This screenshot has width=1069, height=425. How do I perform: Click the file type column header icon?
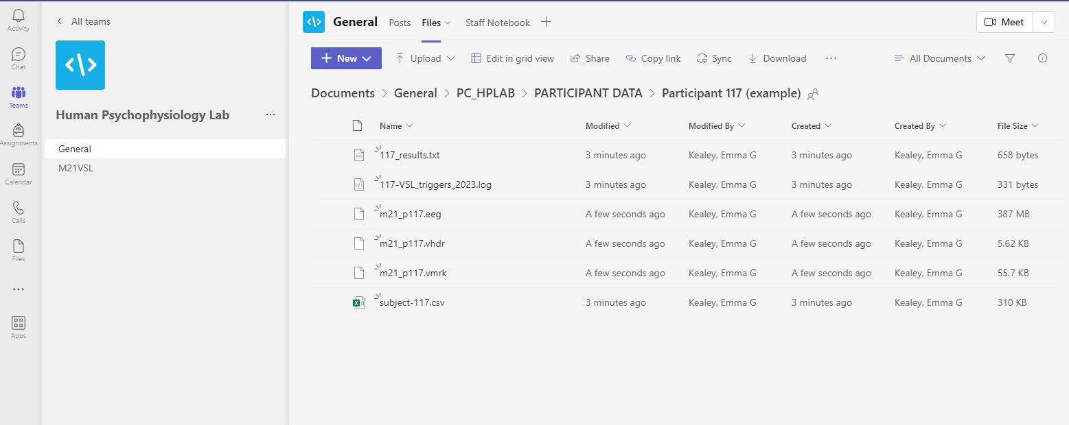click(x=357, y=125)
